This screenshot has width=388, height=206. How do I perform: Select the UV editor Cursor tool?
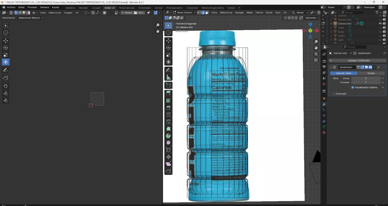point(5,33)
